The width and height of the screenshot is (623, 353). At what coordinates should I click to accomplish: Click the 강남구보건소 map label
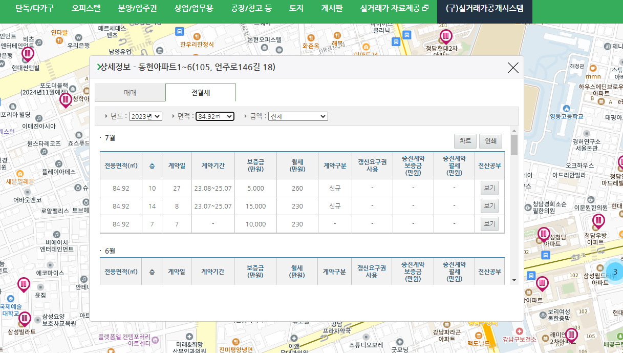point(519,339)
